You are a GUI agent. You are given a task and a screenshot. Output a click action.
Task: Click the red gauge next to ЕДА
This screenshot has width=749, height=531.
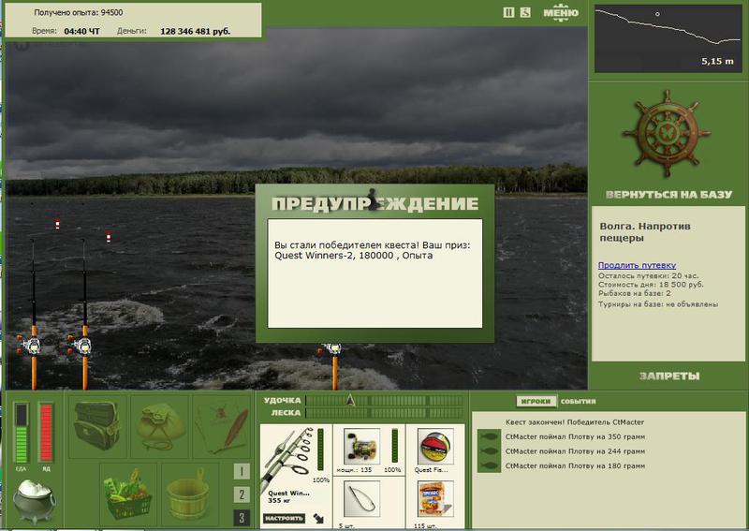pyautogui.click(x=46, y=434)
